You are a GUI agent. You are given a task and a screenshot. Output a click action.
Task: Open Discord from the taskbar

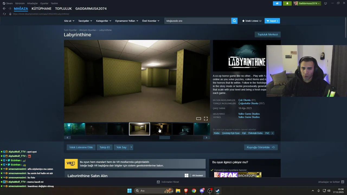[202, 191]
